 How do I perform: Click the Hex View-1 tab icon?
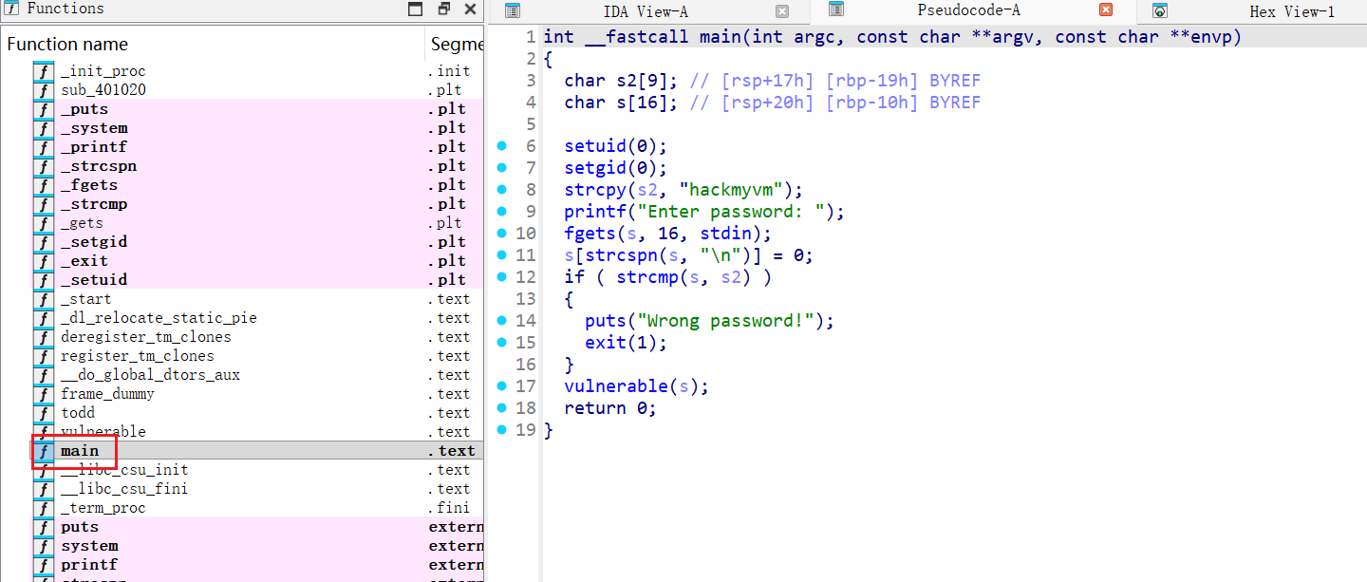(x=1160, y=11)
